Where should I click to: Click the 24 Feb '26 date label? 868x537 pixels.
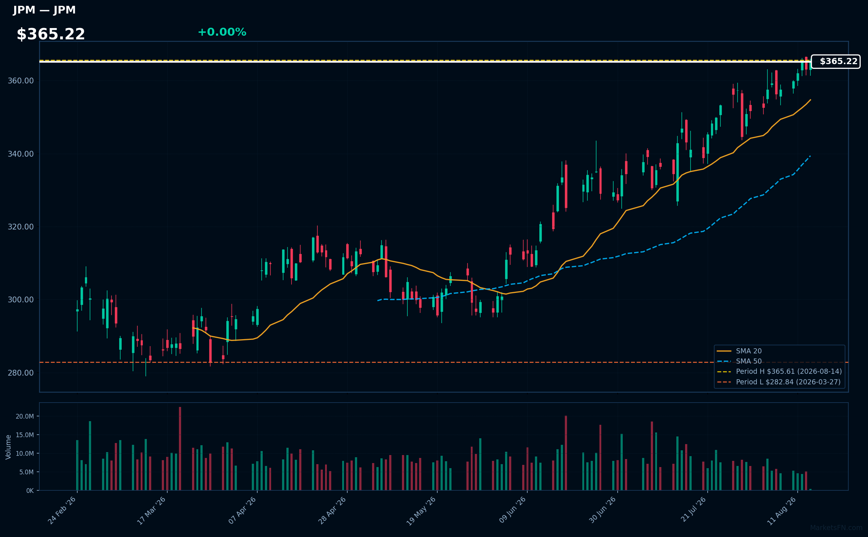(x=62, y=510)
